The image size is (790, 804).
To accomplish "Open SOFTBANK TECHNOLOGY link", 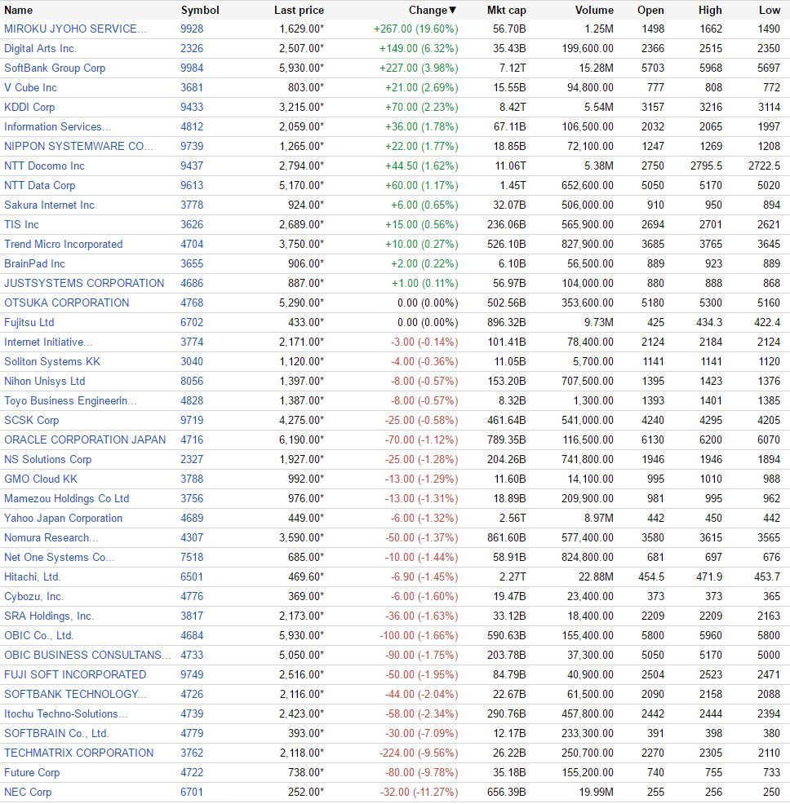I will [75, 694].
